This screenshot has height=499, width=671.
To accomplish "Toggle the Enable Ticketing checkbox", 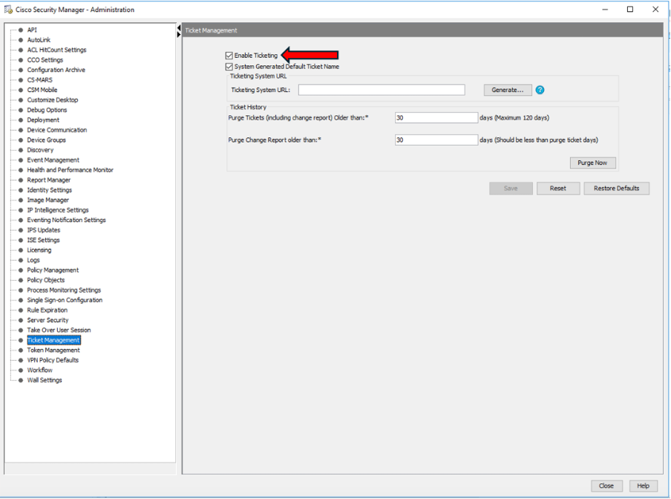I will (229, 56).
